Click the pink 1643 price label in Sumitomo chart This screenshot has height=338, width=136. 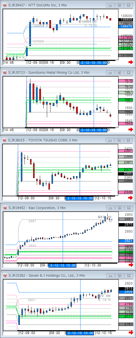(x=126, y=123)
